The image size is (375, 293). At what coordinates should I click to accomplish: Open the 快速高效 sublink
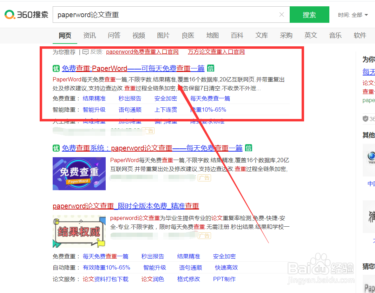click(226, 268)
